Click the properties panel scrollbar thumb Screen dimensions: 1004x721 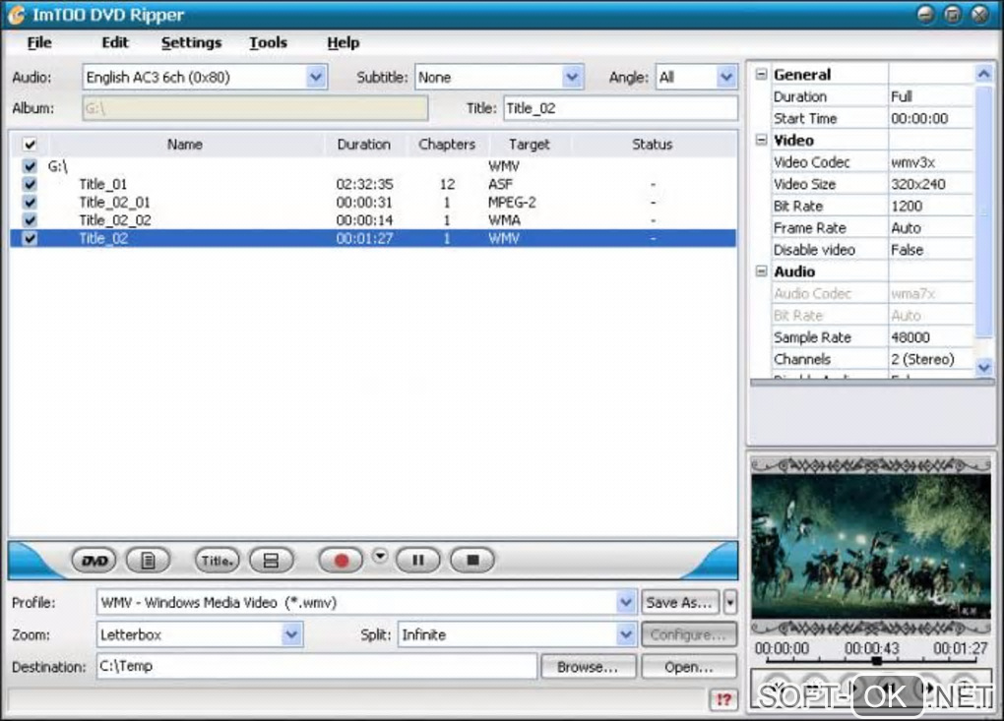[x=983, y=211]
